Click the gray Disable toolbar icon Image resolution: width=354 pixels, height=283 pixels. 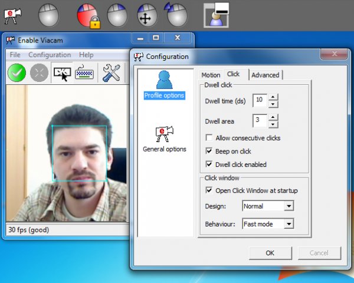point(39,73)
